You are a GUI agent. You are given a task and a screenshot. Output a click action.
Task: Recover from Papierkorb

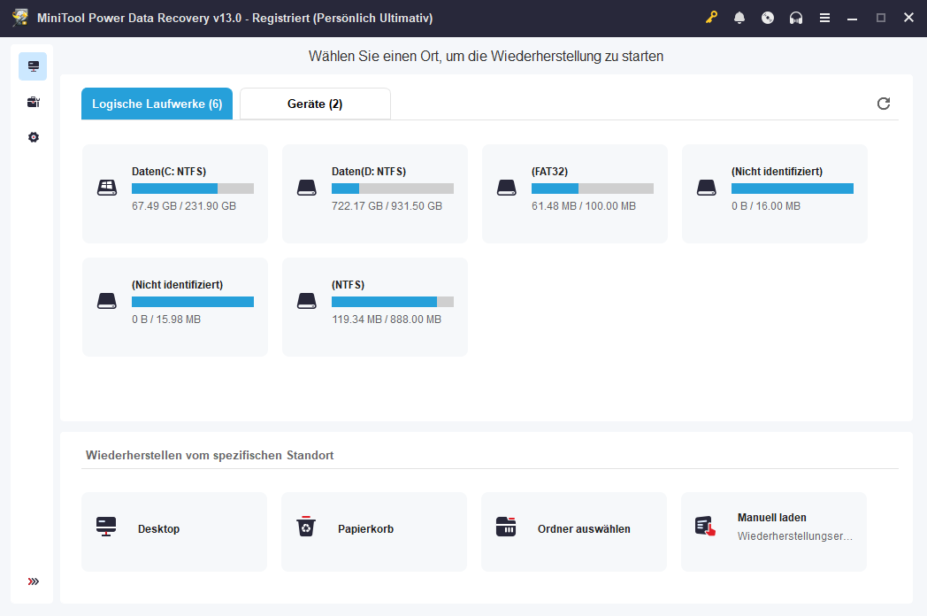click(373, 531)
